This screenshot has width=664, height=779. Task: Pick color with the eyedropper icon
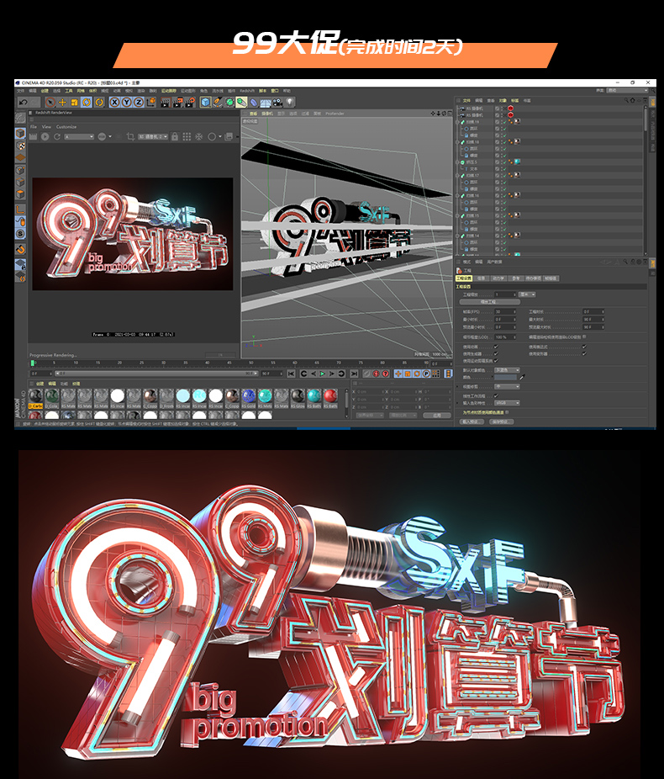[x=522, y=377]
